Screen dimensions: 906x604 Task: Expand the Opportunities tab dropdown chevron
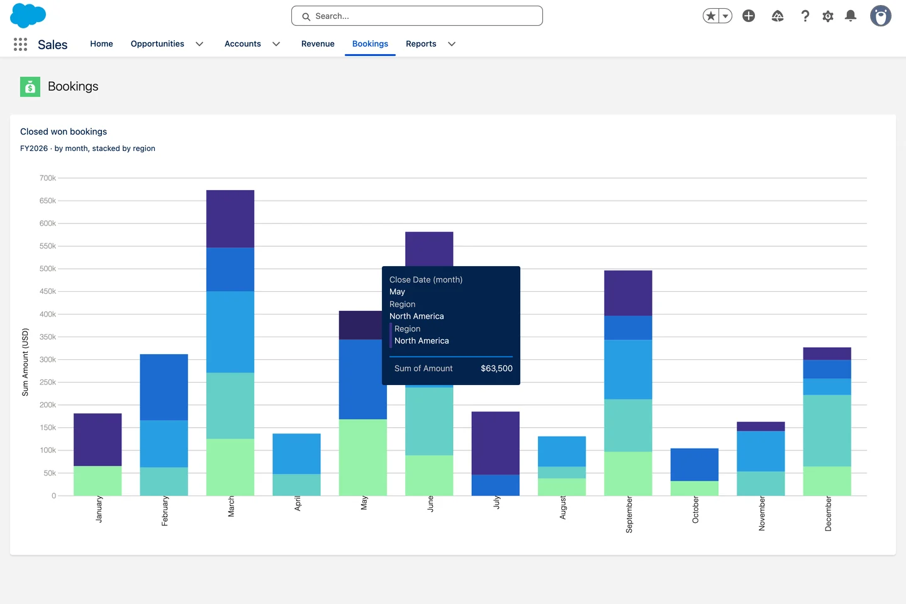tap(199, 44)
